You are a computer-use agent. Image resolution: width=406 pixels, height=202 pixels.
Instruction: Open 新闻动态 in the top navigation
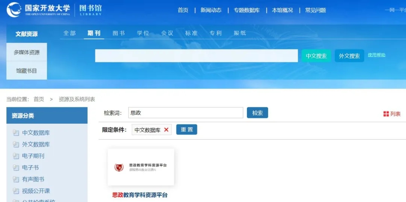coord(211,10)
